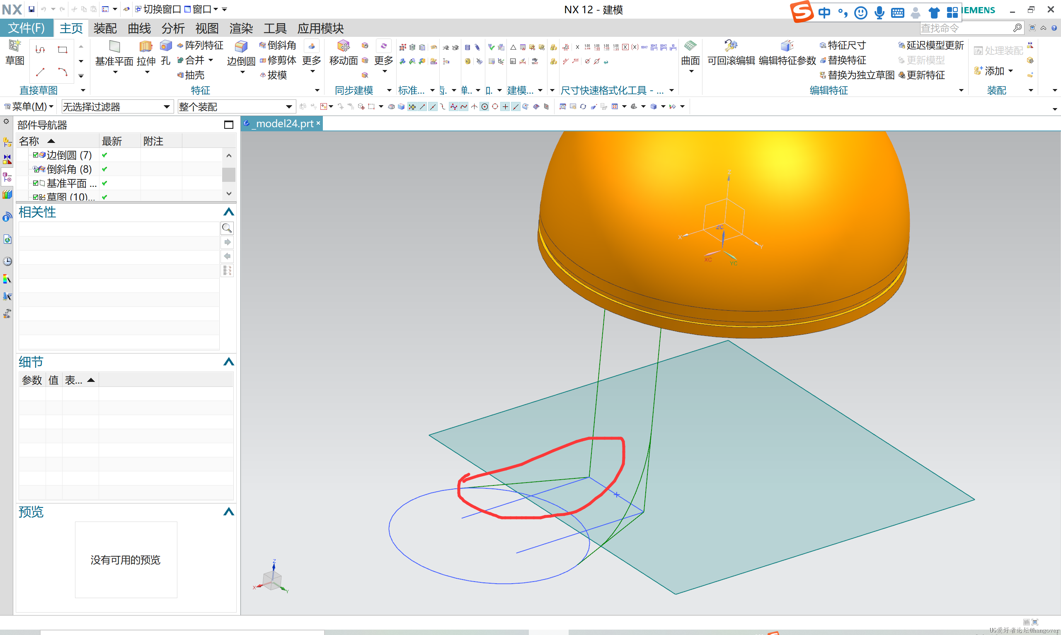1061x635 pixels.
Task: Open the 文件(F) menu
Action: (x=27, y=28)
